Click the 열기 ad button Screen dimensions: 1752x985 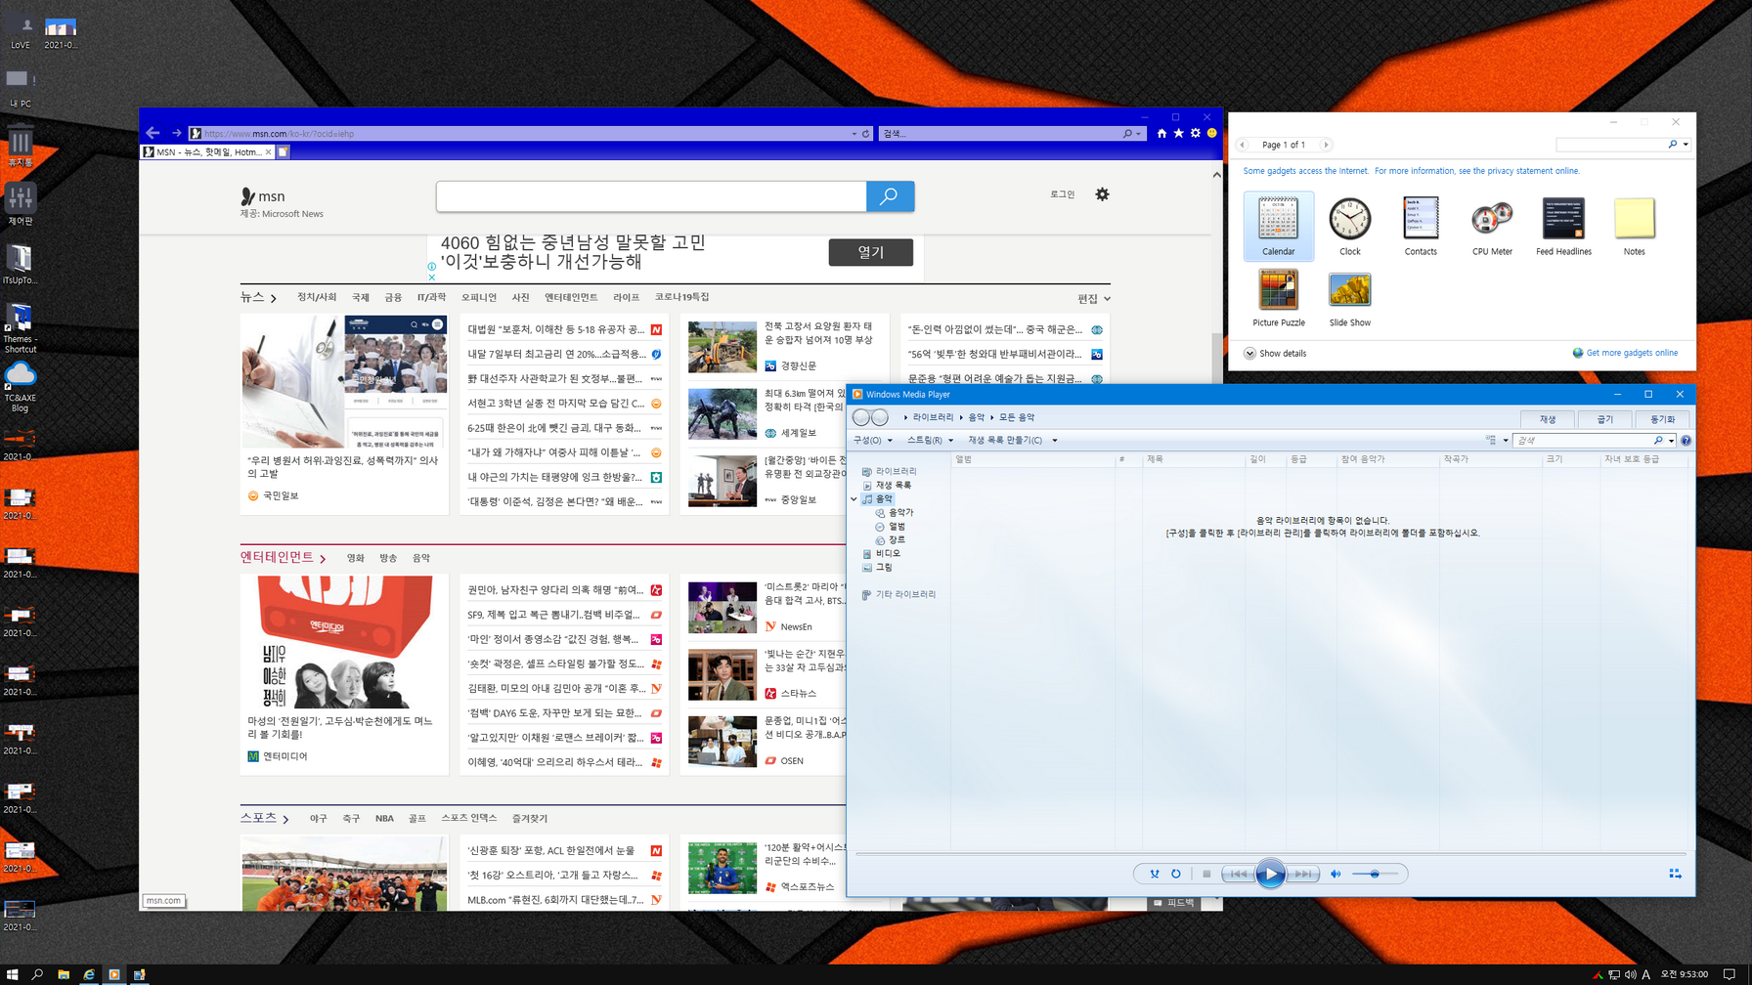[870, 252]
